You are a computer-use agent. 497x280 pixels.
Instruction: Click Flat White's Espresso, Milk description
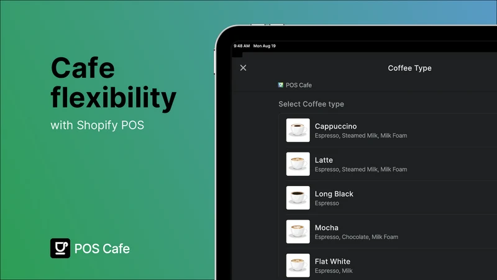coord(334,271)
